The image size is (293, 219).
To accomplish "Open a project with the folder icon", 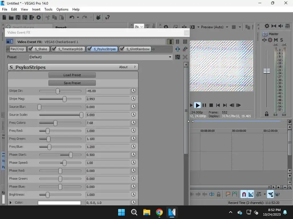I will [11, 17].
